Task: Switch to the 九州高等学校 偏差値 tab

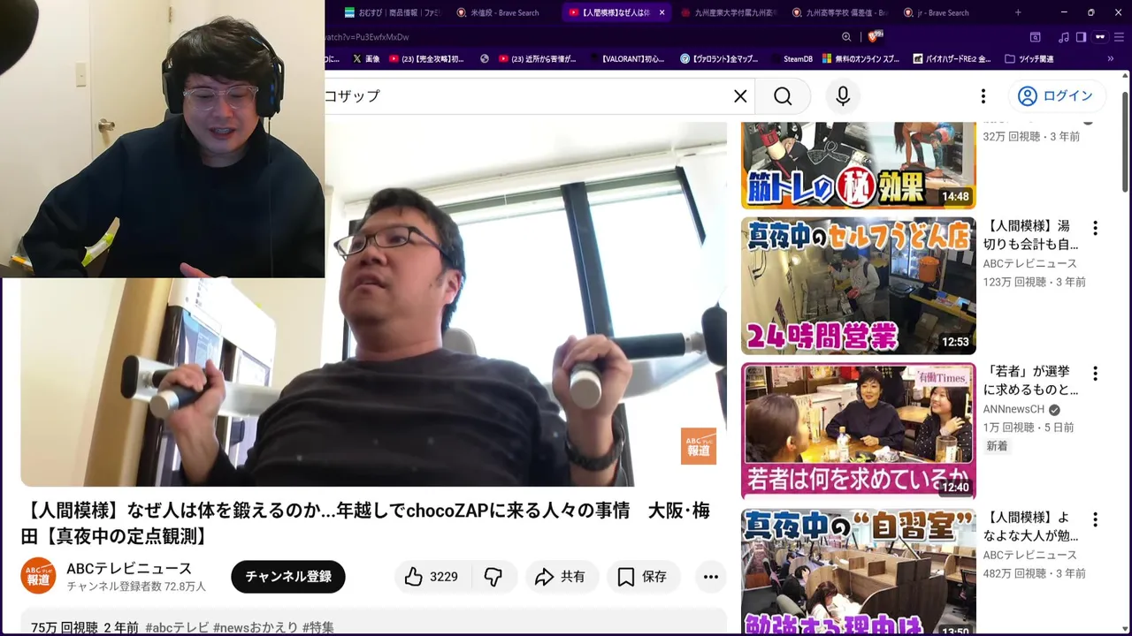Action: click(x=839, y=12)
